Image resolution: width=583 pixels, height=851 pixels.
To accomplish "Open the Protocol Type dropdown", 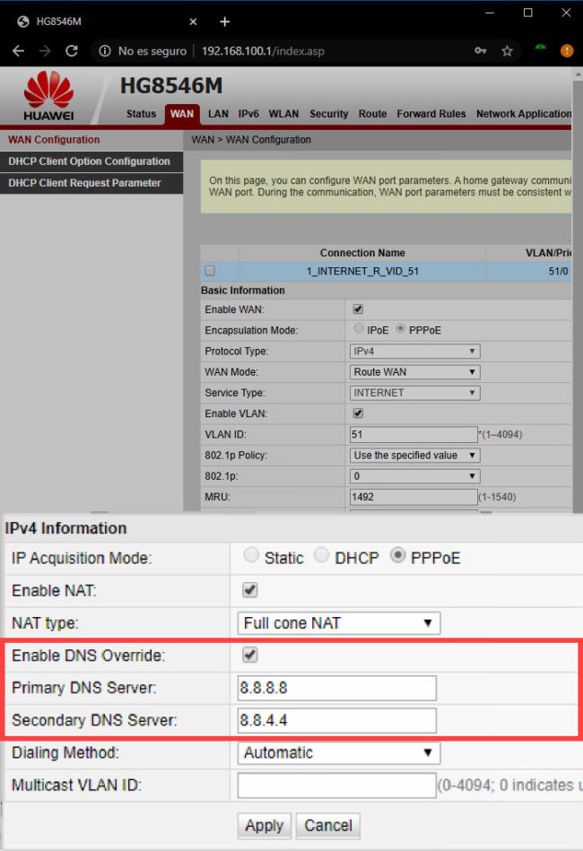I will click(414, 352).
